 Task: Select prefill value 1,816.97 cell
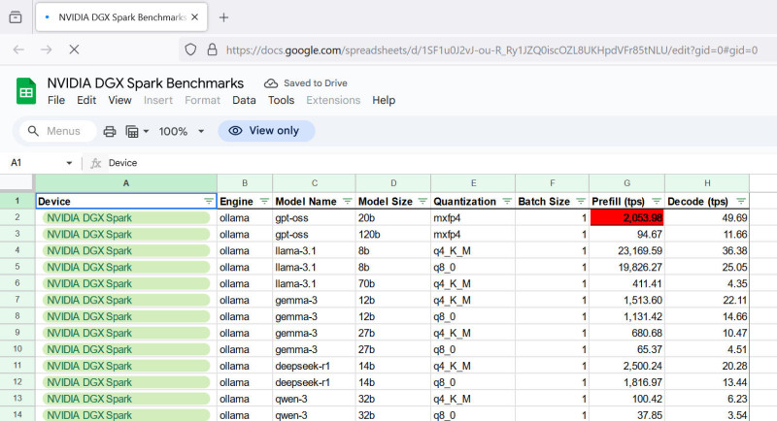coord(626,382)
